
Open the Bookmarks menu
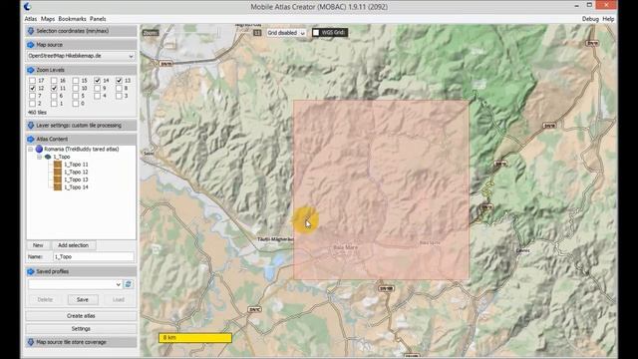[x=72, y=19]
